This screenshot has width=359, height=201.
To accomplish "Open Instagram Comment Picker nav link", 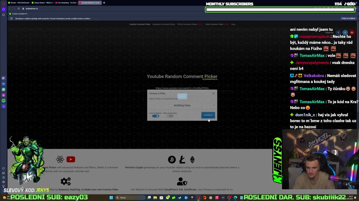I will [x=164, y=24].
